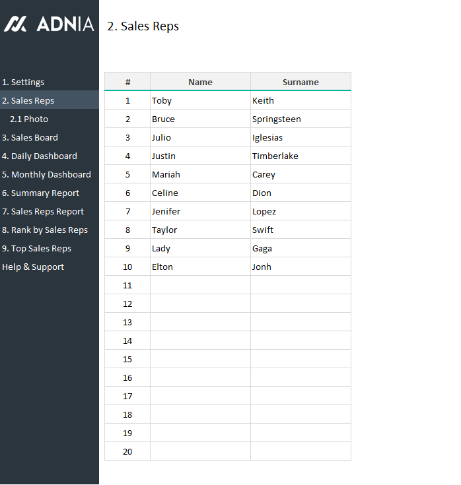Show the Sales Reps Report
This screenshot has width=461, height=485.
(43, 212)
